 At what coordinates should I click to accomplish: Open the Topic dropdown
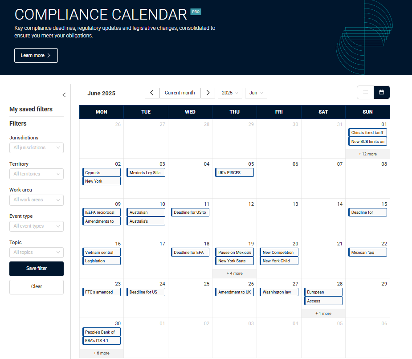coord(36,252)
